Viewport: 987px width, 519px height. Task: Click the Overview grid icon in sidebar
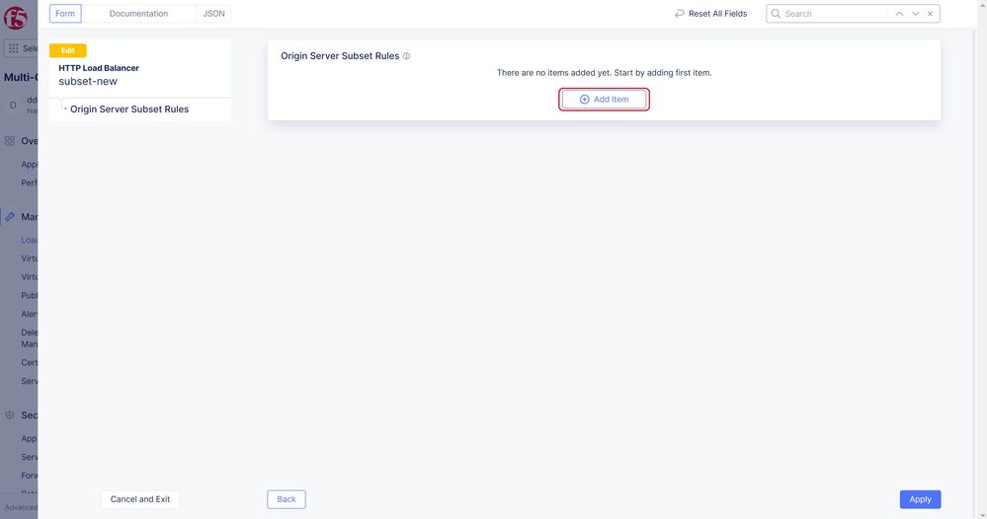coord(10,141)
